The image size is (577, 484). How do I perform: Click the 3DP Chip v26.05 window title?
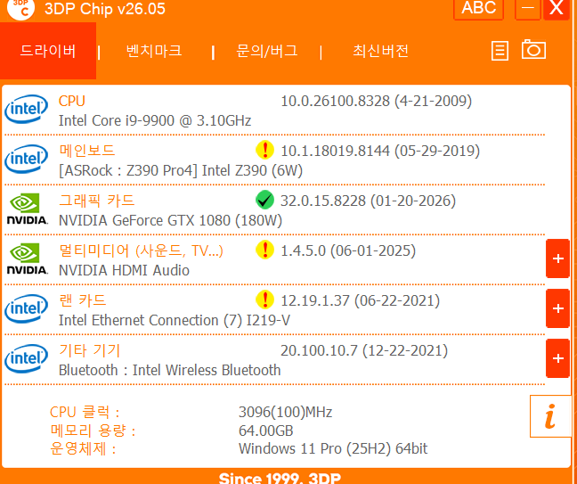coord(105,9)
